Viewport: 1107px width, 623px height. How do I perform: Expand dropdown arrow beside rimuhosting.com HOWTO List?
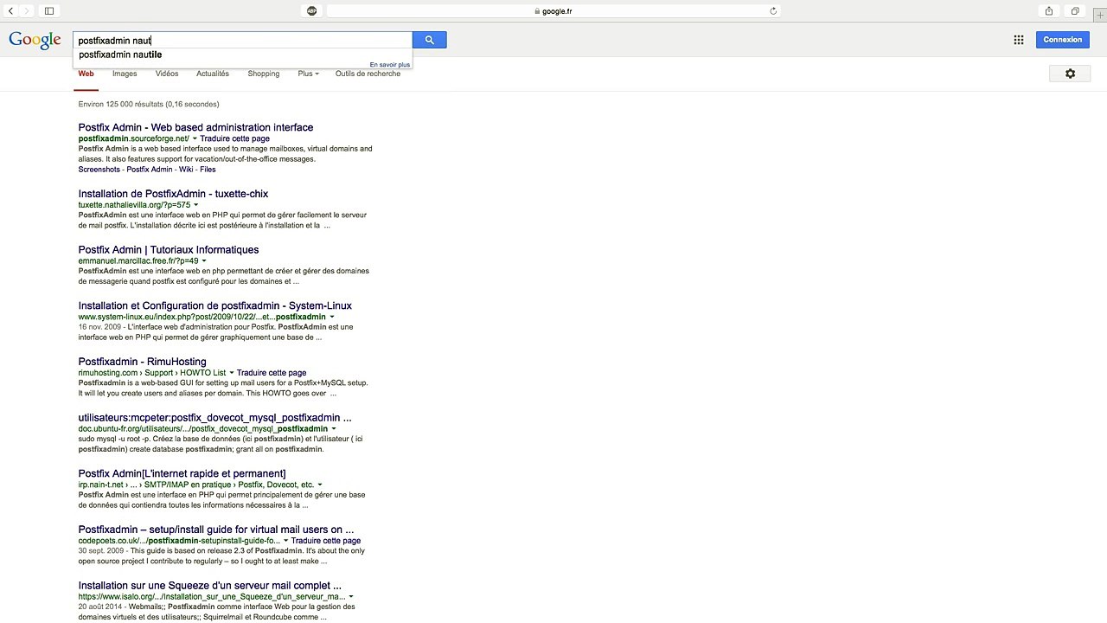point(231,373)
